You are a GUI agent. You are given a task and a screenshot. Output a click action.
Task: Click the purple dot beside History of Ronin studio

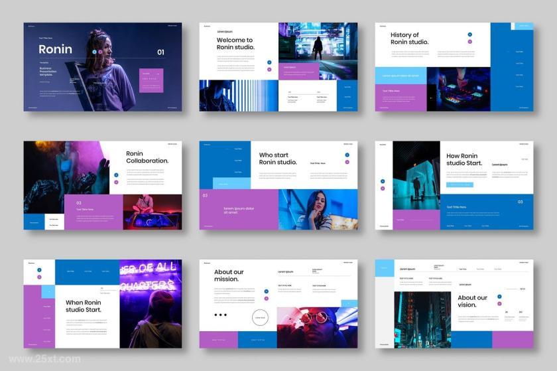click(x=470, y=42)
